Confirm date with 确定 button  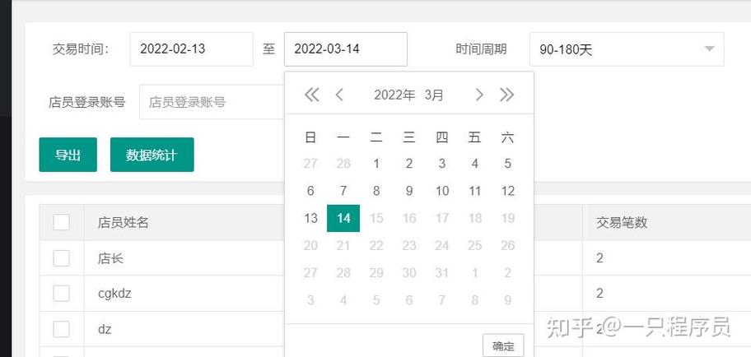tap(503, 345)
